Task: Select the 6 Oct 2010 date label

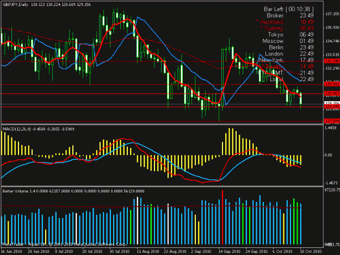Action: click(x=282, y=252)
